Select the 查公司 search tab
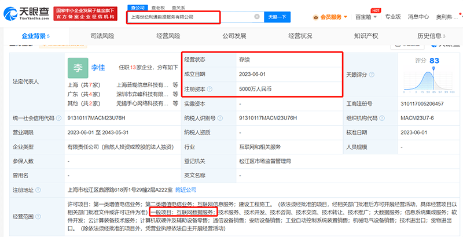463x237 pixels. pos(137,8)
